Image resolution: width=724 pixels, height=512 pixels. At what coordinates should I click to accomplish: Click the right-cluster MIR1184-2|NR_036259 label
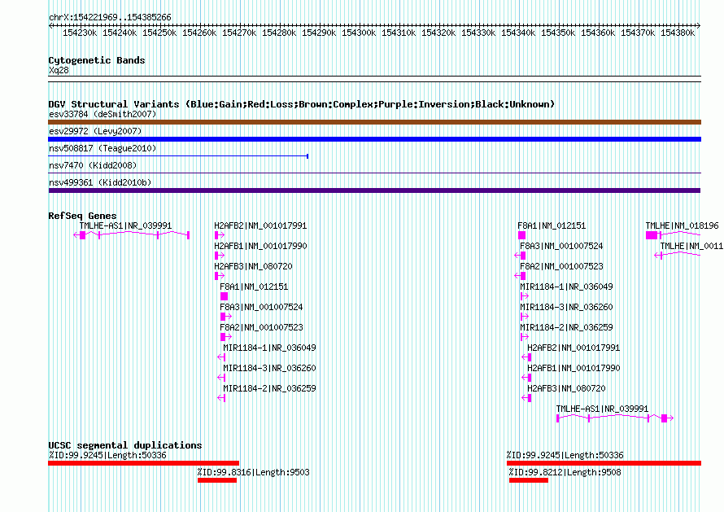pos(566,327)
